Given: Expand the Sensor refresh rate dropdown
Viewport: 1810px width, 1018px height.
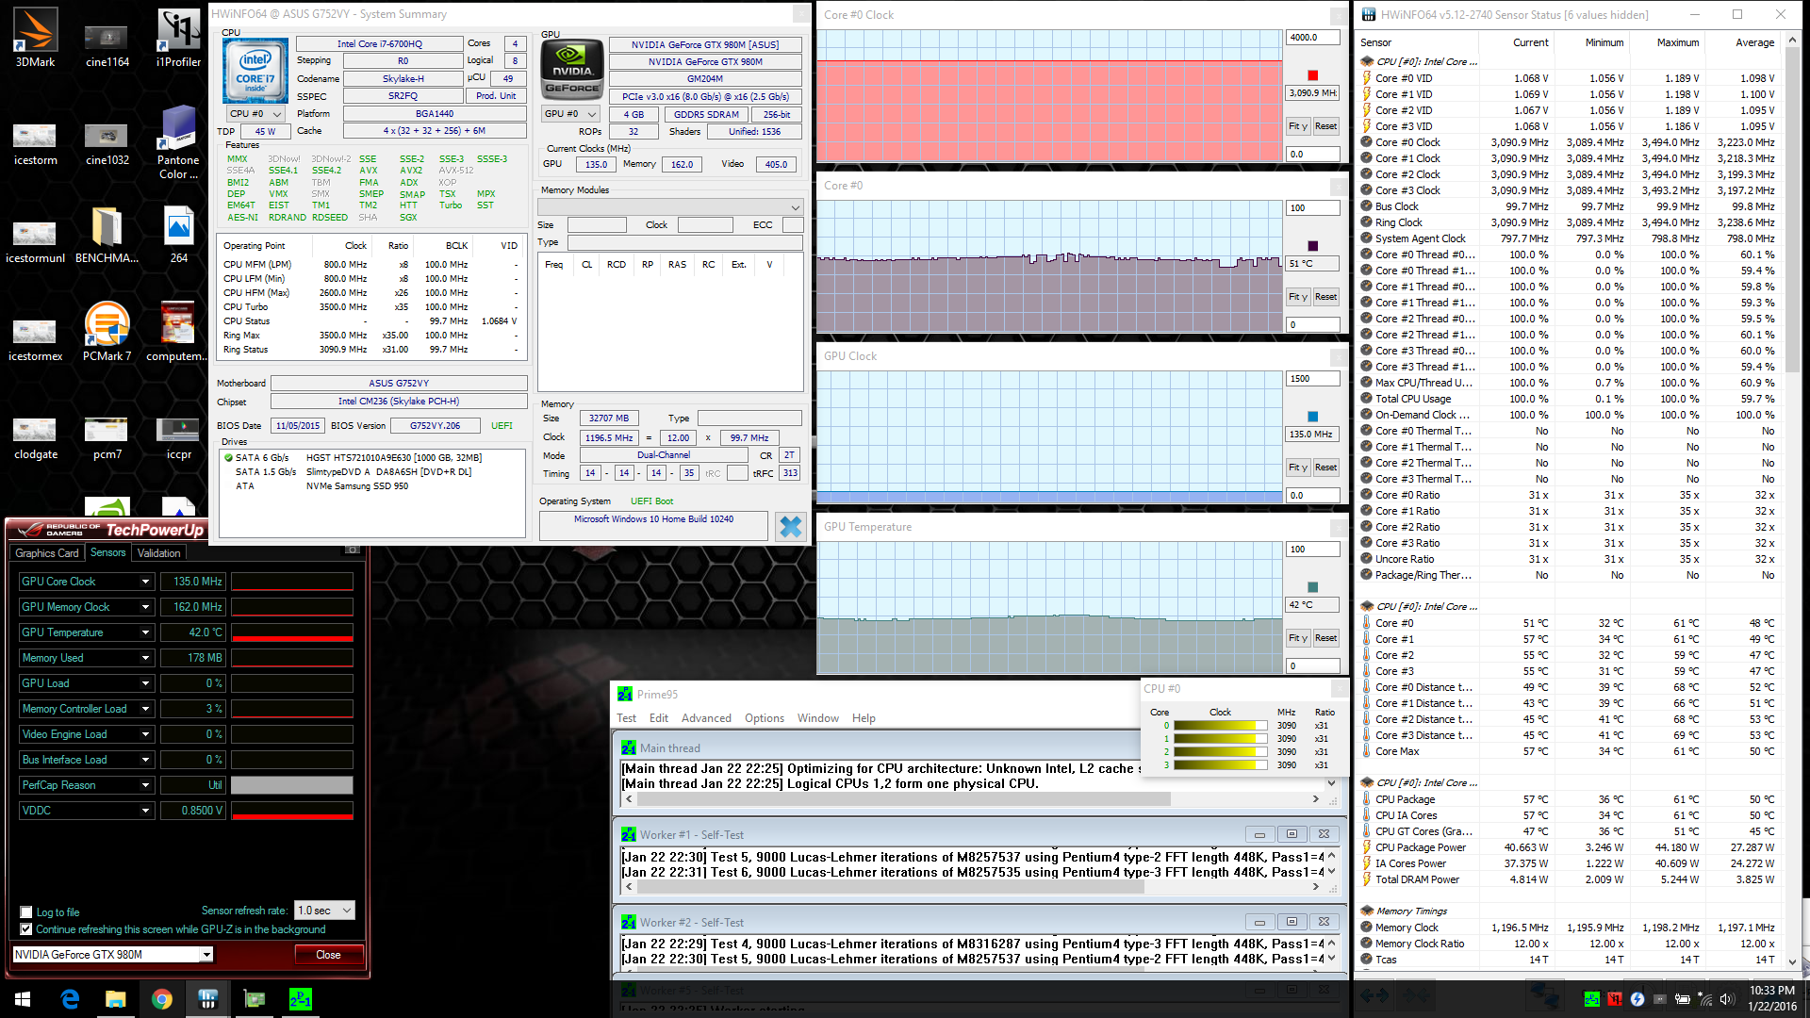Looking at the screenshot, I should click(x=325, y=911).
